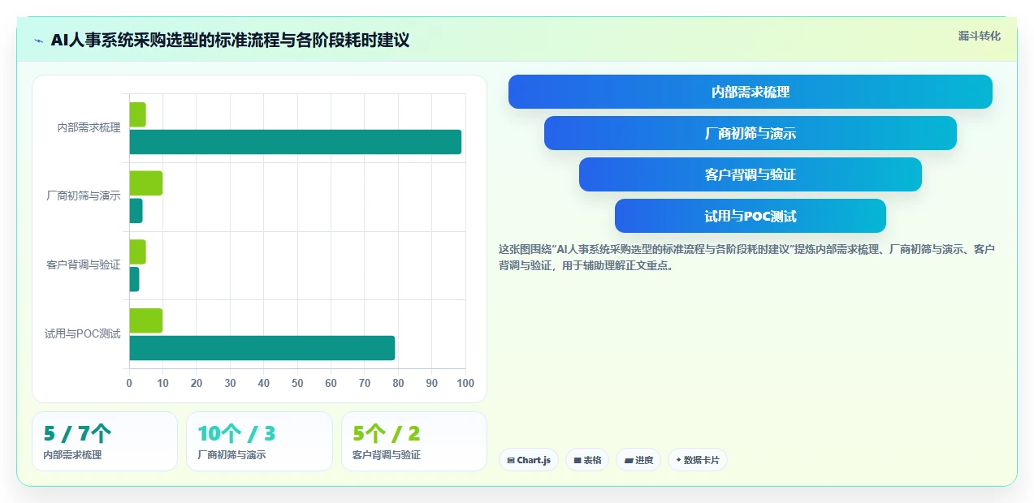Click the light green bar for 试用与POC测试
The image size is (1034, 503).
coord(145,320)
